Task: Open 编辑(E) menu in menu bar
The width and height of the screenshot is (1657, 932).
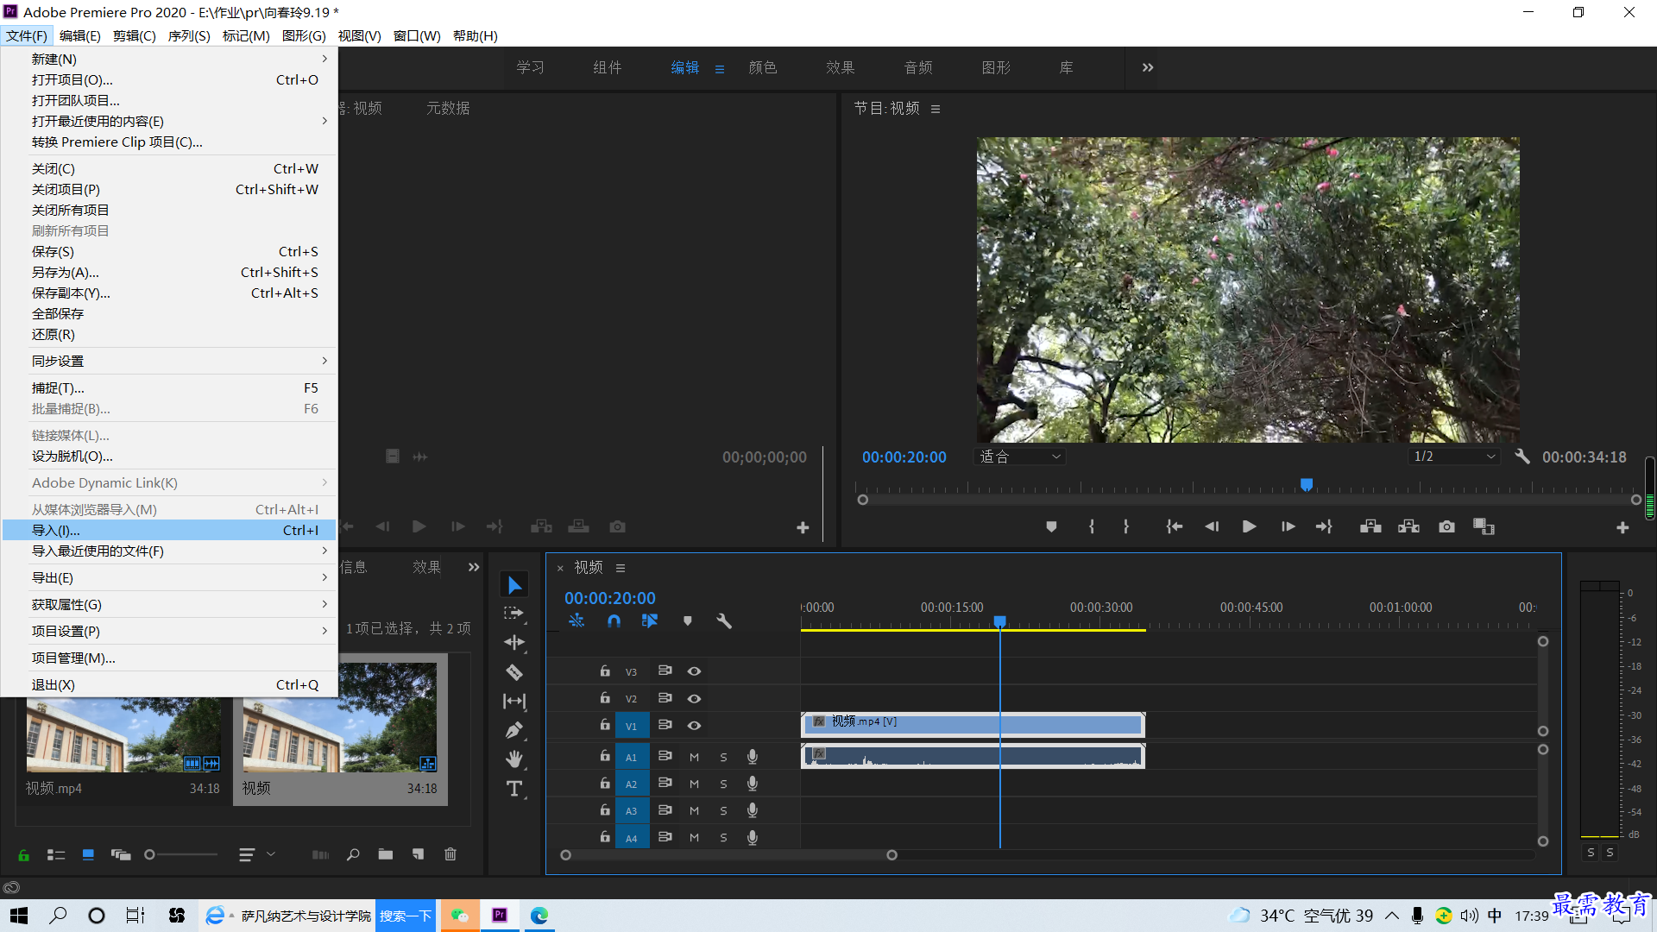Action: [x=79, y=35]
